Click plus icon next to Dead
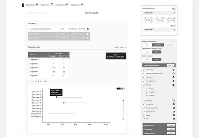Viewport: 199px width, 138px height. coord(174,115)
